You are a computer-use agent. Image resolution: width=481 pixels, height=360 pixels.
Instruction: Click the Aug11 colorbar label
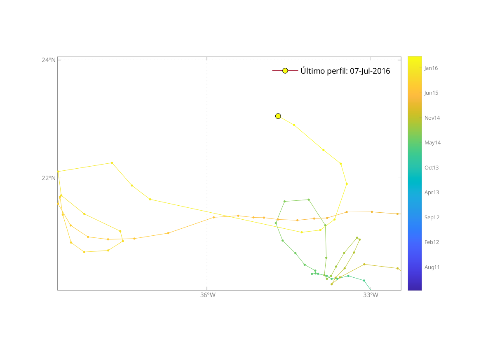coord(432,267)
